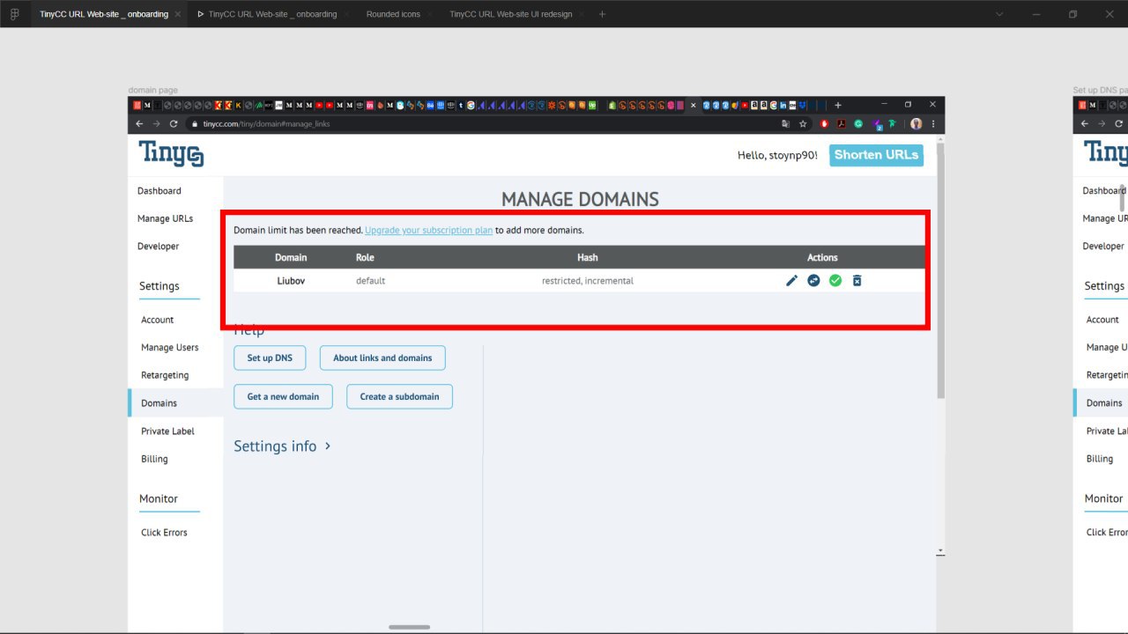
Task: Select Domains in domain page sidebar
Action: (159, 403)
